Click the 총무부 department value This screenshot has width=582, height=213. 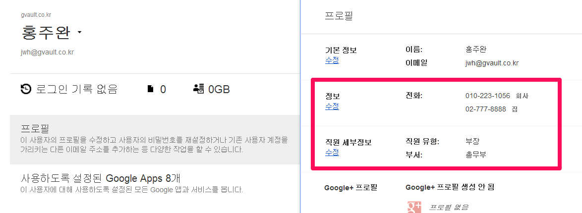(x=475, y=155)
